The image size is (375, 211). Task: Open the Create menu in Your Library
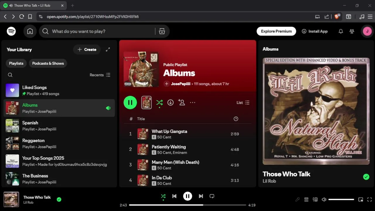87,50
